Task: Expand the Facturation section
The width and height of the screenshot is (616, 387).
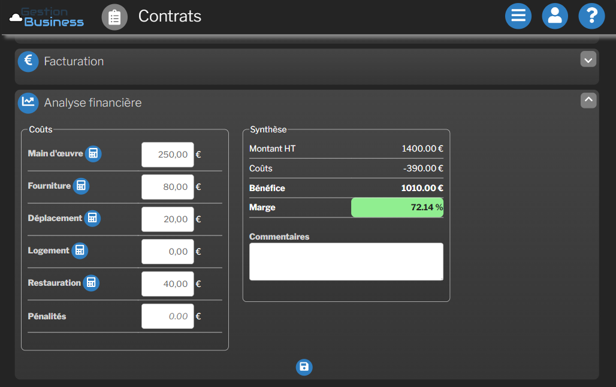Action: tap(588, 59)
